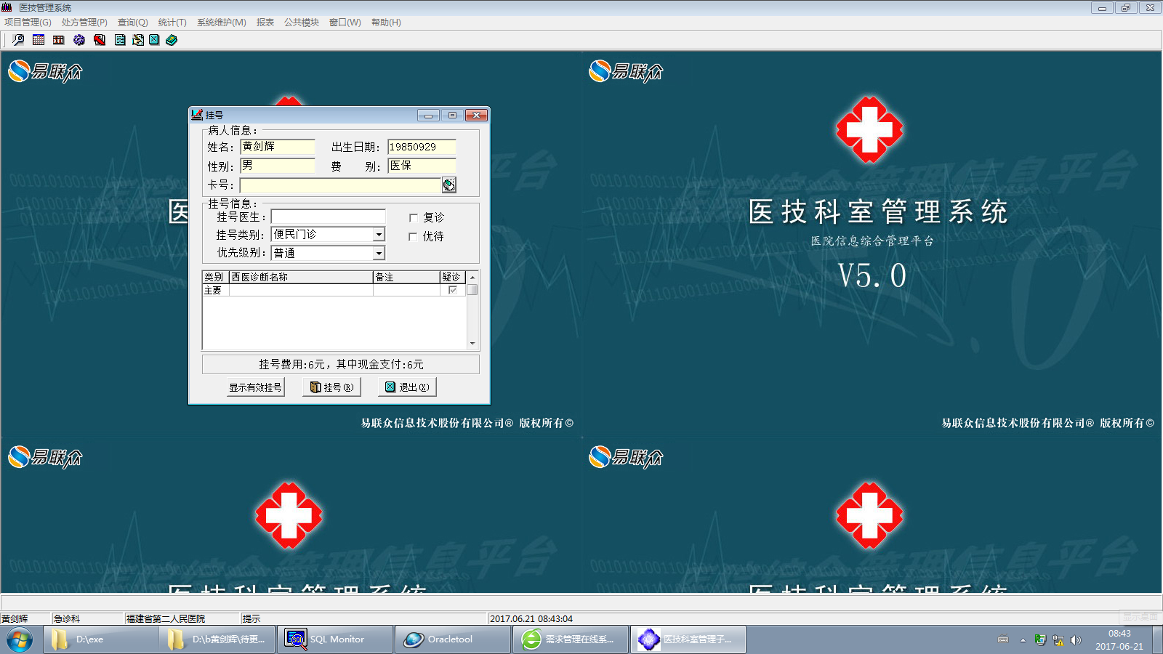This screenshot has width=1163, height=654.
Task: Click the card reader icon beside 卡号 field
Action: 449,185
